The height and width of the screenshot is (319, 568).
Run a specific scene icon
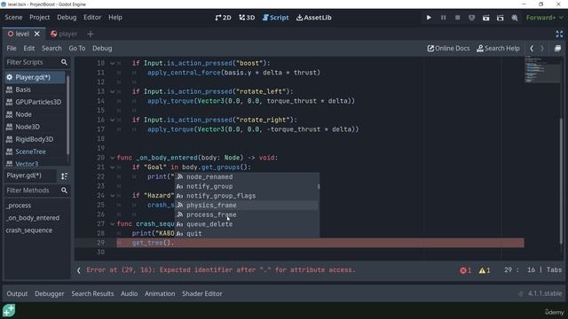click(x=501, y=18)
